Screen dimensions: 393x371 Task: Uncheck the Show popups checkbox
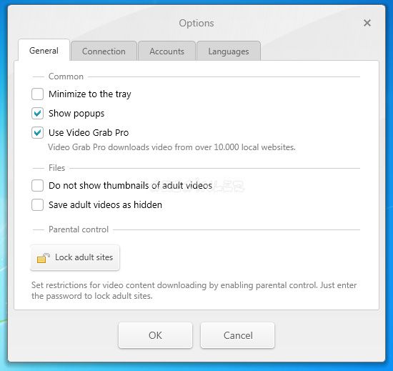[x=37, y=114]
